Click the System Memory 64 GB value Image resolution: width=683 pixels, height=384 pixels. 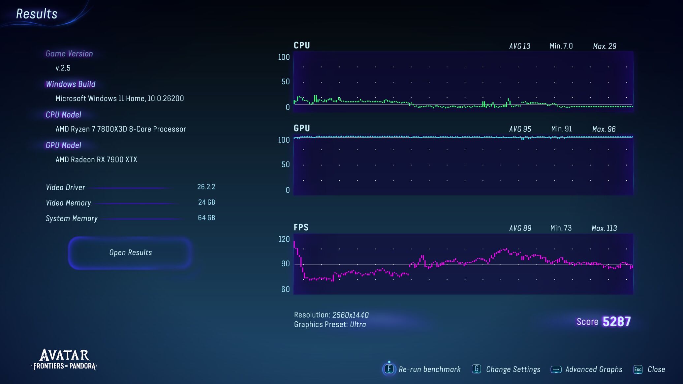pyautogui.click(x=206, y=218)
